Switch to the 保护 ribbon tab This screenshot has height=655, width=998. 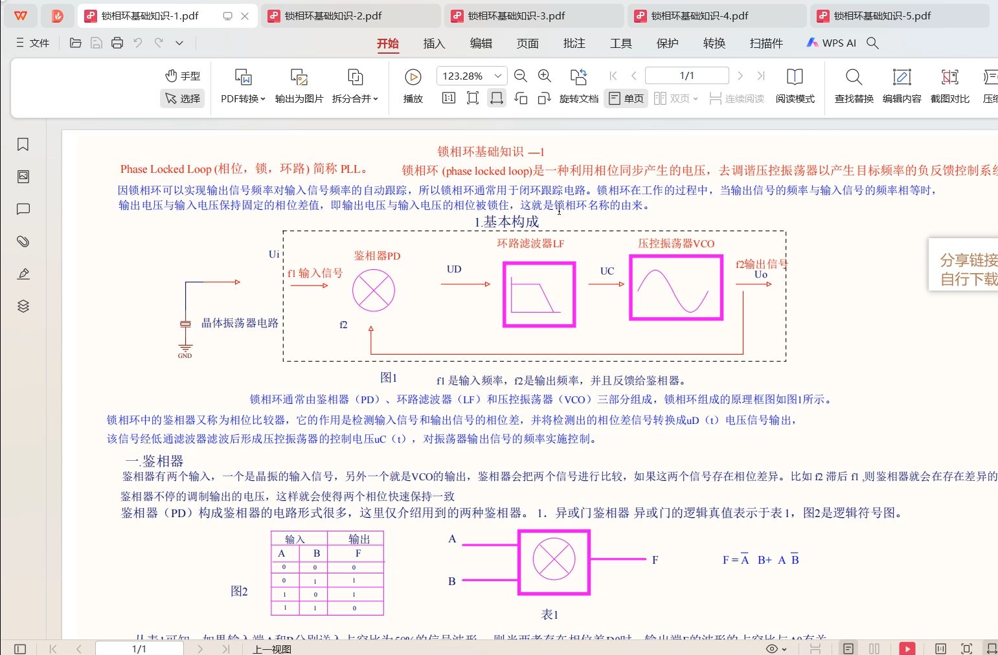click(667, 43)
